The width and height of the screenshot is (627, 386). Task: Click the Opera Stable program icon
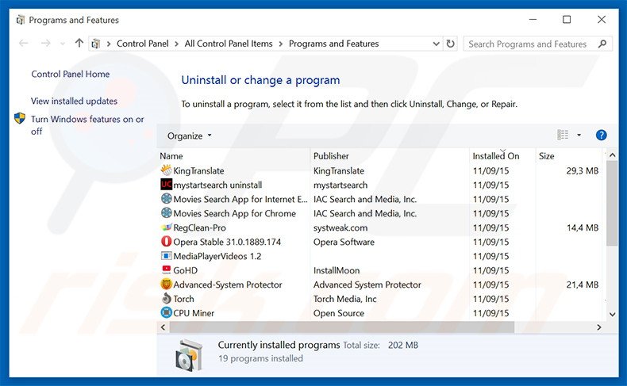click(x=166, y=242)
